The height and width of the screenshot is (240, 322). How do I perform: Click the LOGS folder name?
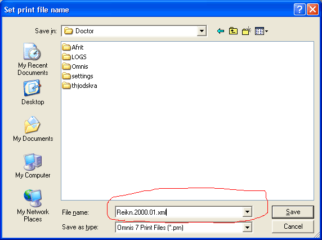tap(79, 57)
